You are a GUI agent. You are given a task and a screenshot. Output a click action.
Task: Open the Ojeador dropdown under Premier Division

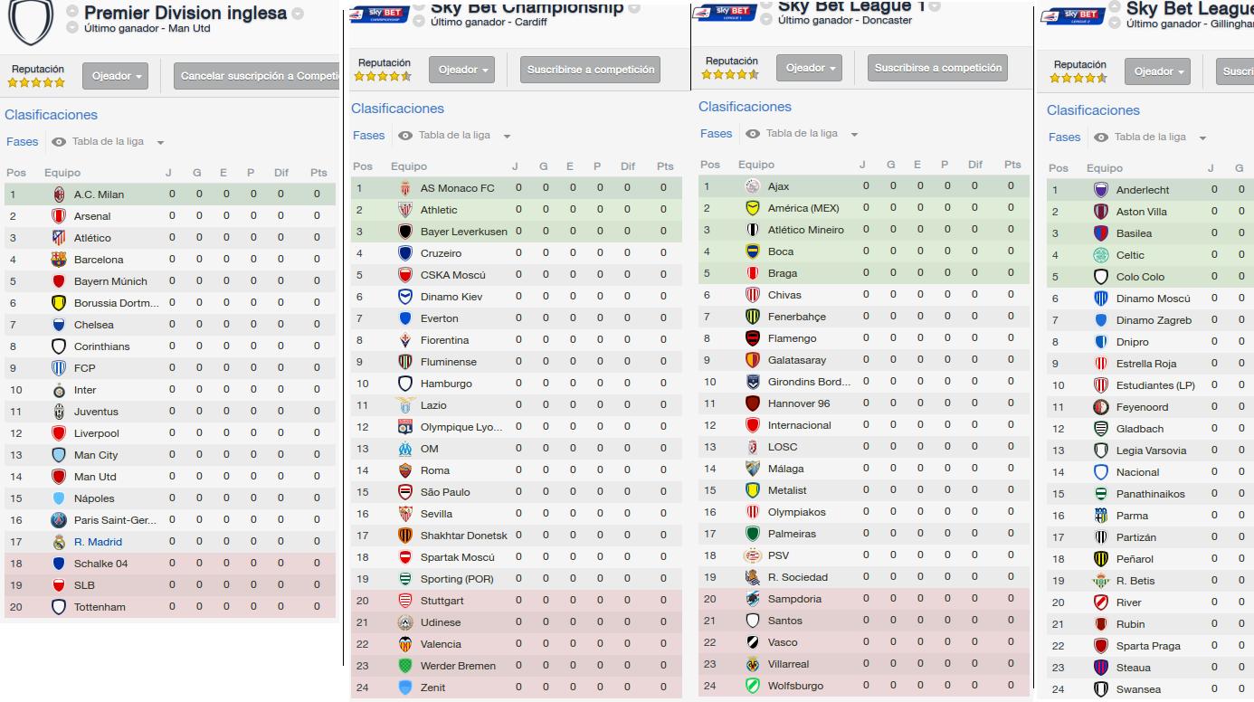(115, 77)
